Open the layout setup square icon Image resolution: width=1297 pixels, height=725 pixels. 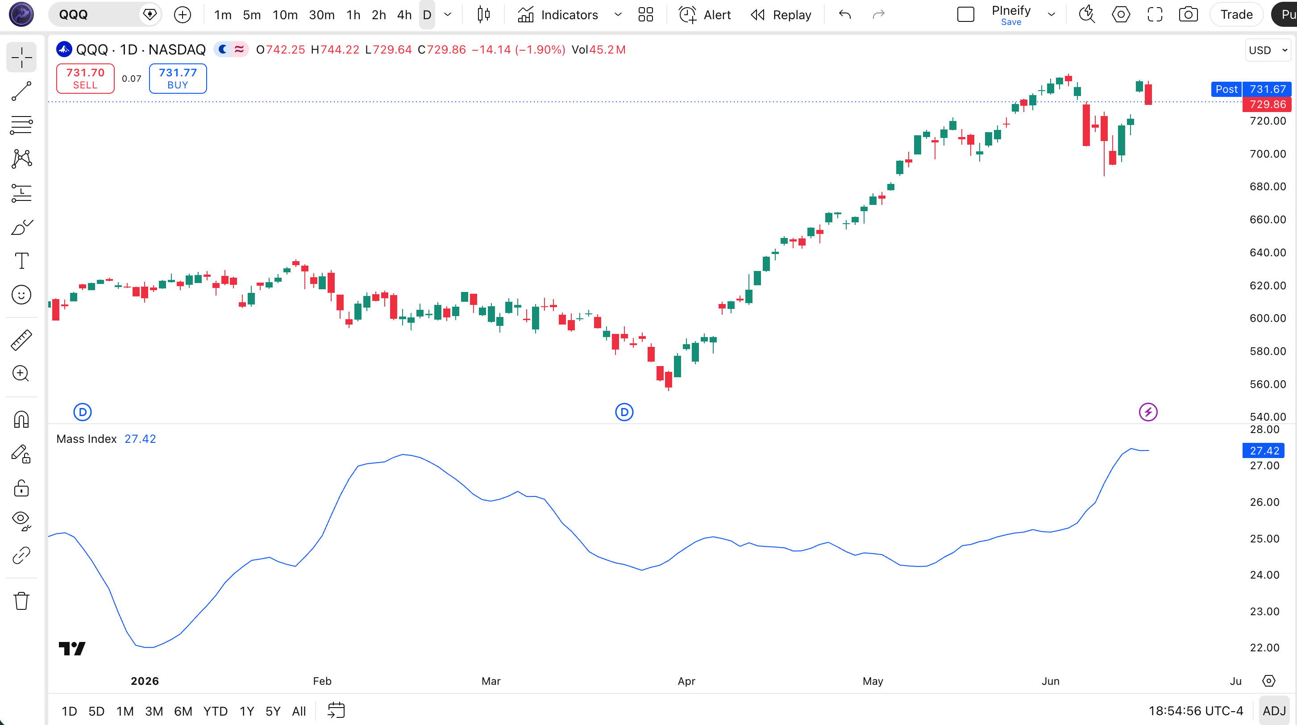tap(966, 15)
